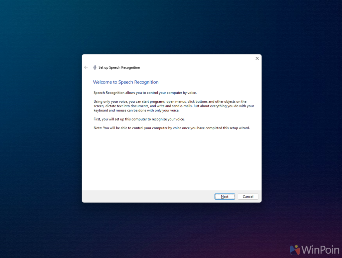
Task: Click the microphone icon beside the wizard title
Action: (x=95, y=67)
